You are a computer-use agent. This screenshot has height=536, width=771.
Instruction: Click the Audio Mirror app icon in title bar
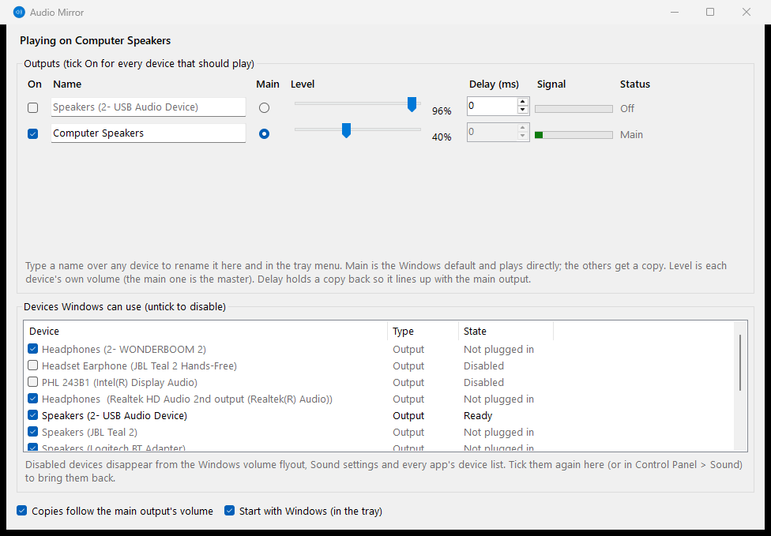(19, 13)
